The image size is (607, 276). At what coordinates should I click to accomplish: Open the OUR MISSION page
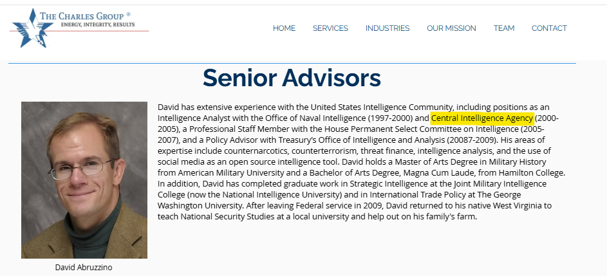coord(451,28)
